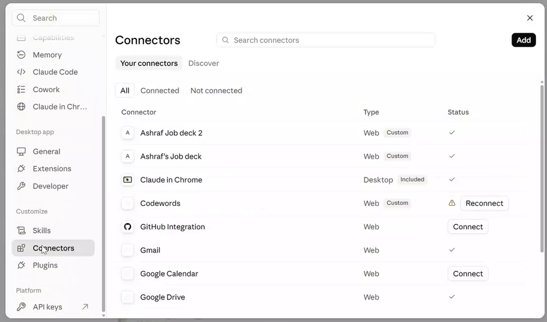547x322 pixels.
Task: Switch to Your connectors tab
Action: [x=149, y=63]
